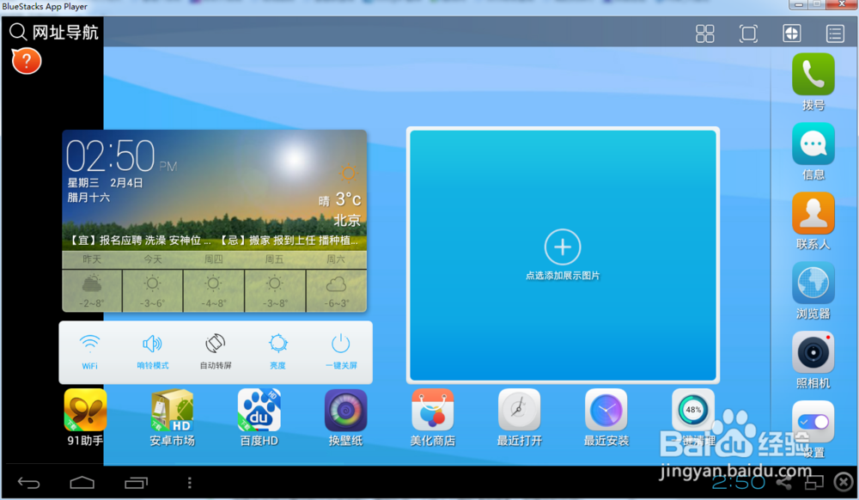Tap the 点选添加展示图片 label
Image resolution: width=859 pixels, height=500 pixels.
[x=563, y=276]
